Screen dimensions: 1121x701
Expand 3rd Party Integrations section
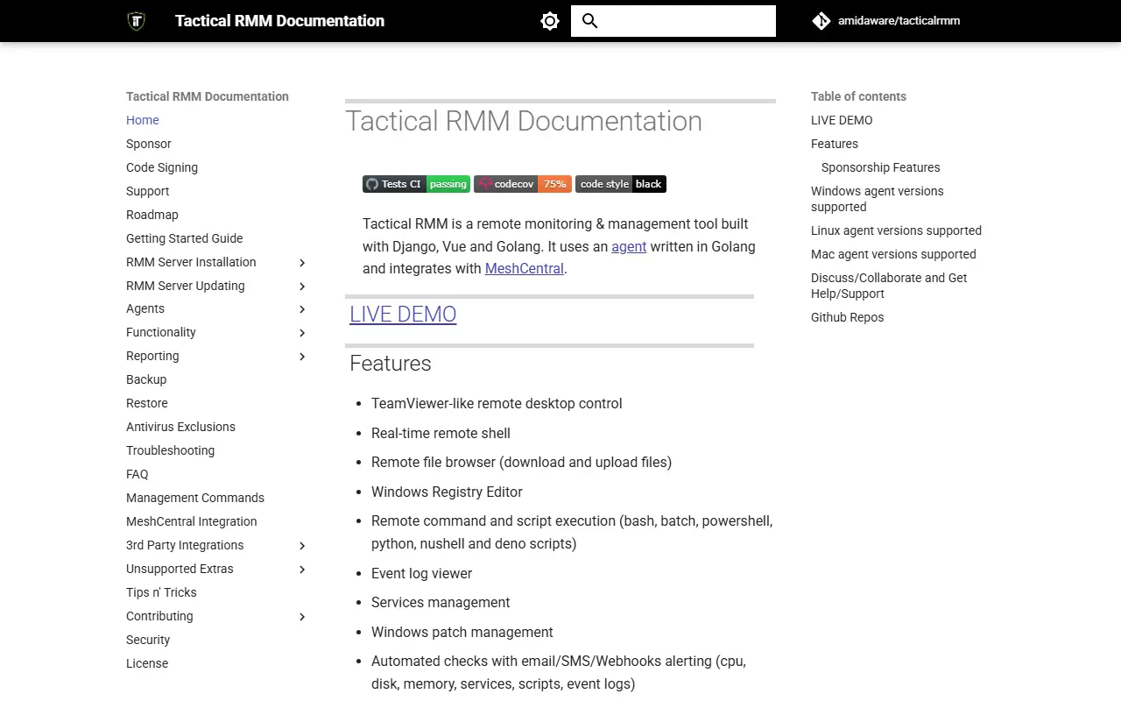click(x=302, y=546)
